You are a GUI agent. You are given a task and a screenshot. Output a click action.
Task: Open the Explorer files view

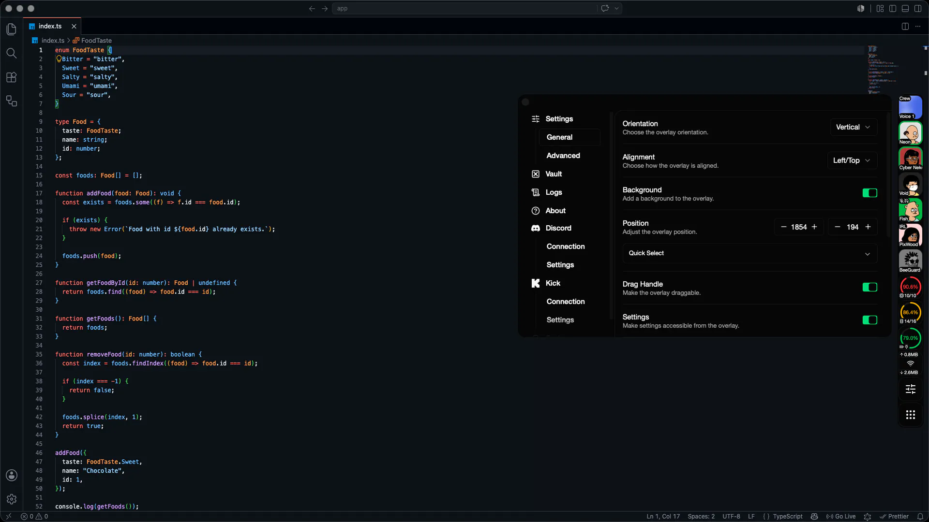pos(12,29)
